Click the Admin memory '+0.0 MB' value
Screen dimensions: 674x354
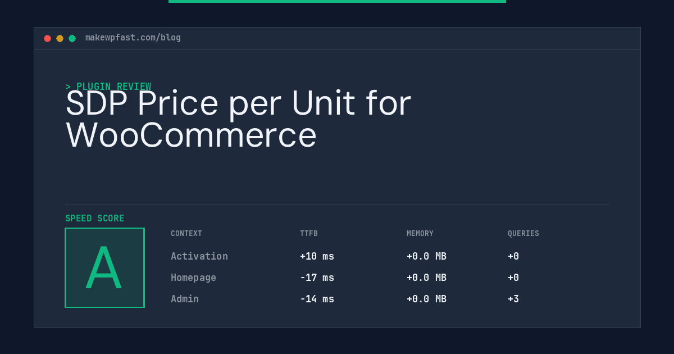426,299
